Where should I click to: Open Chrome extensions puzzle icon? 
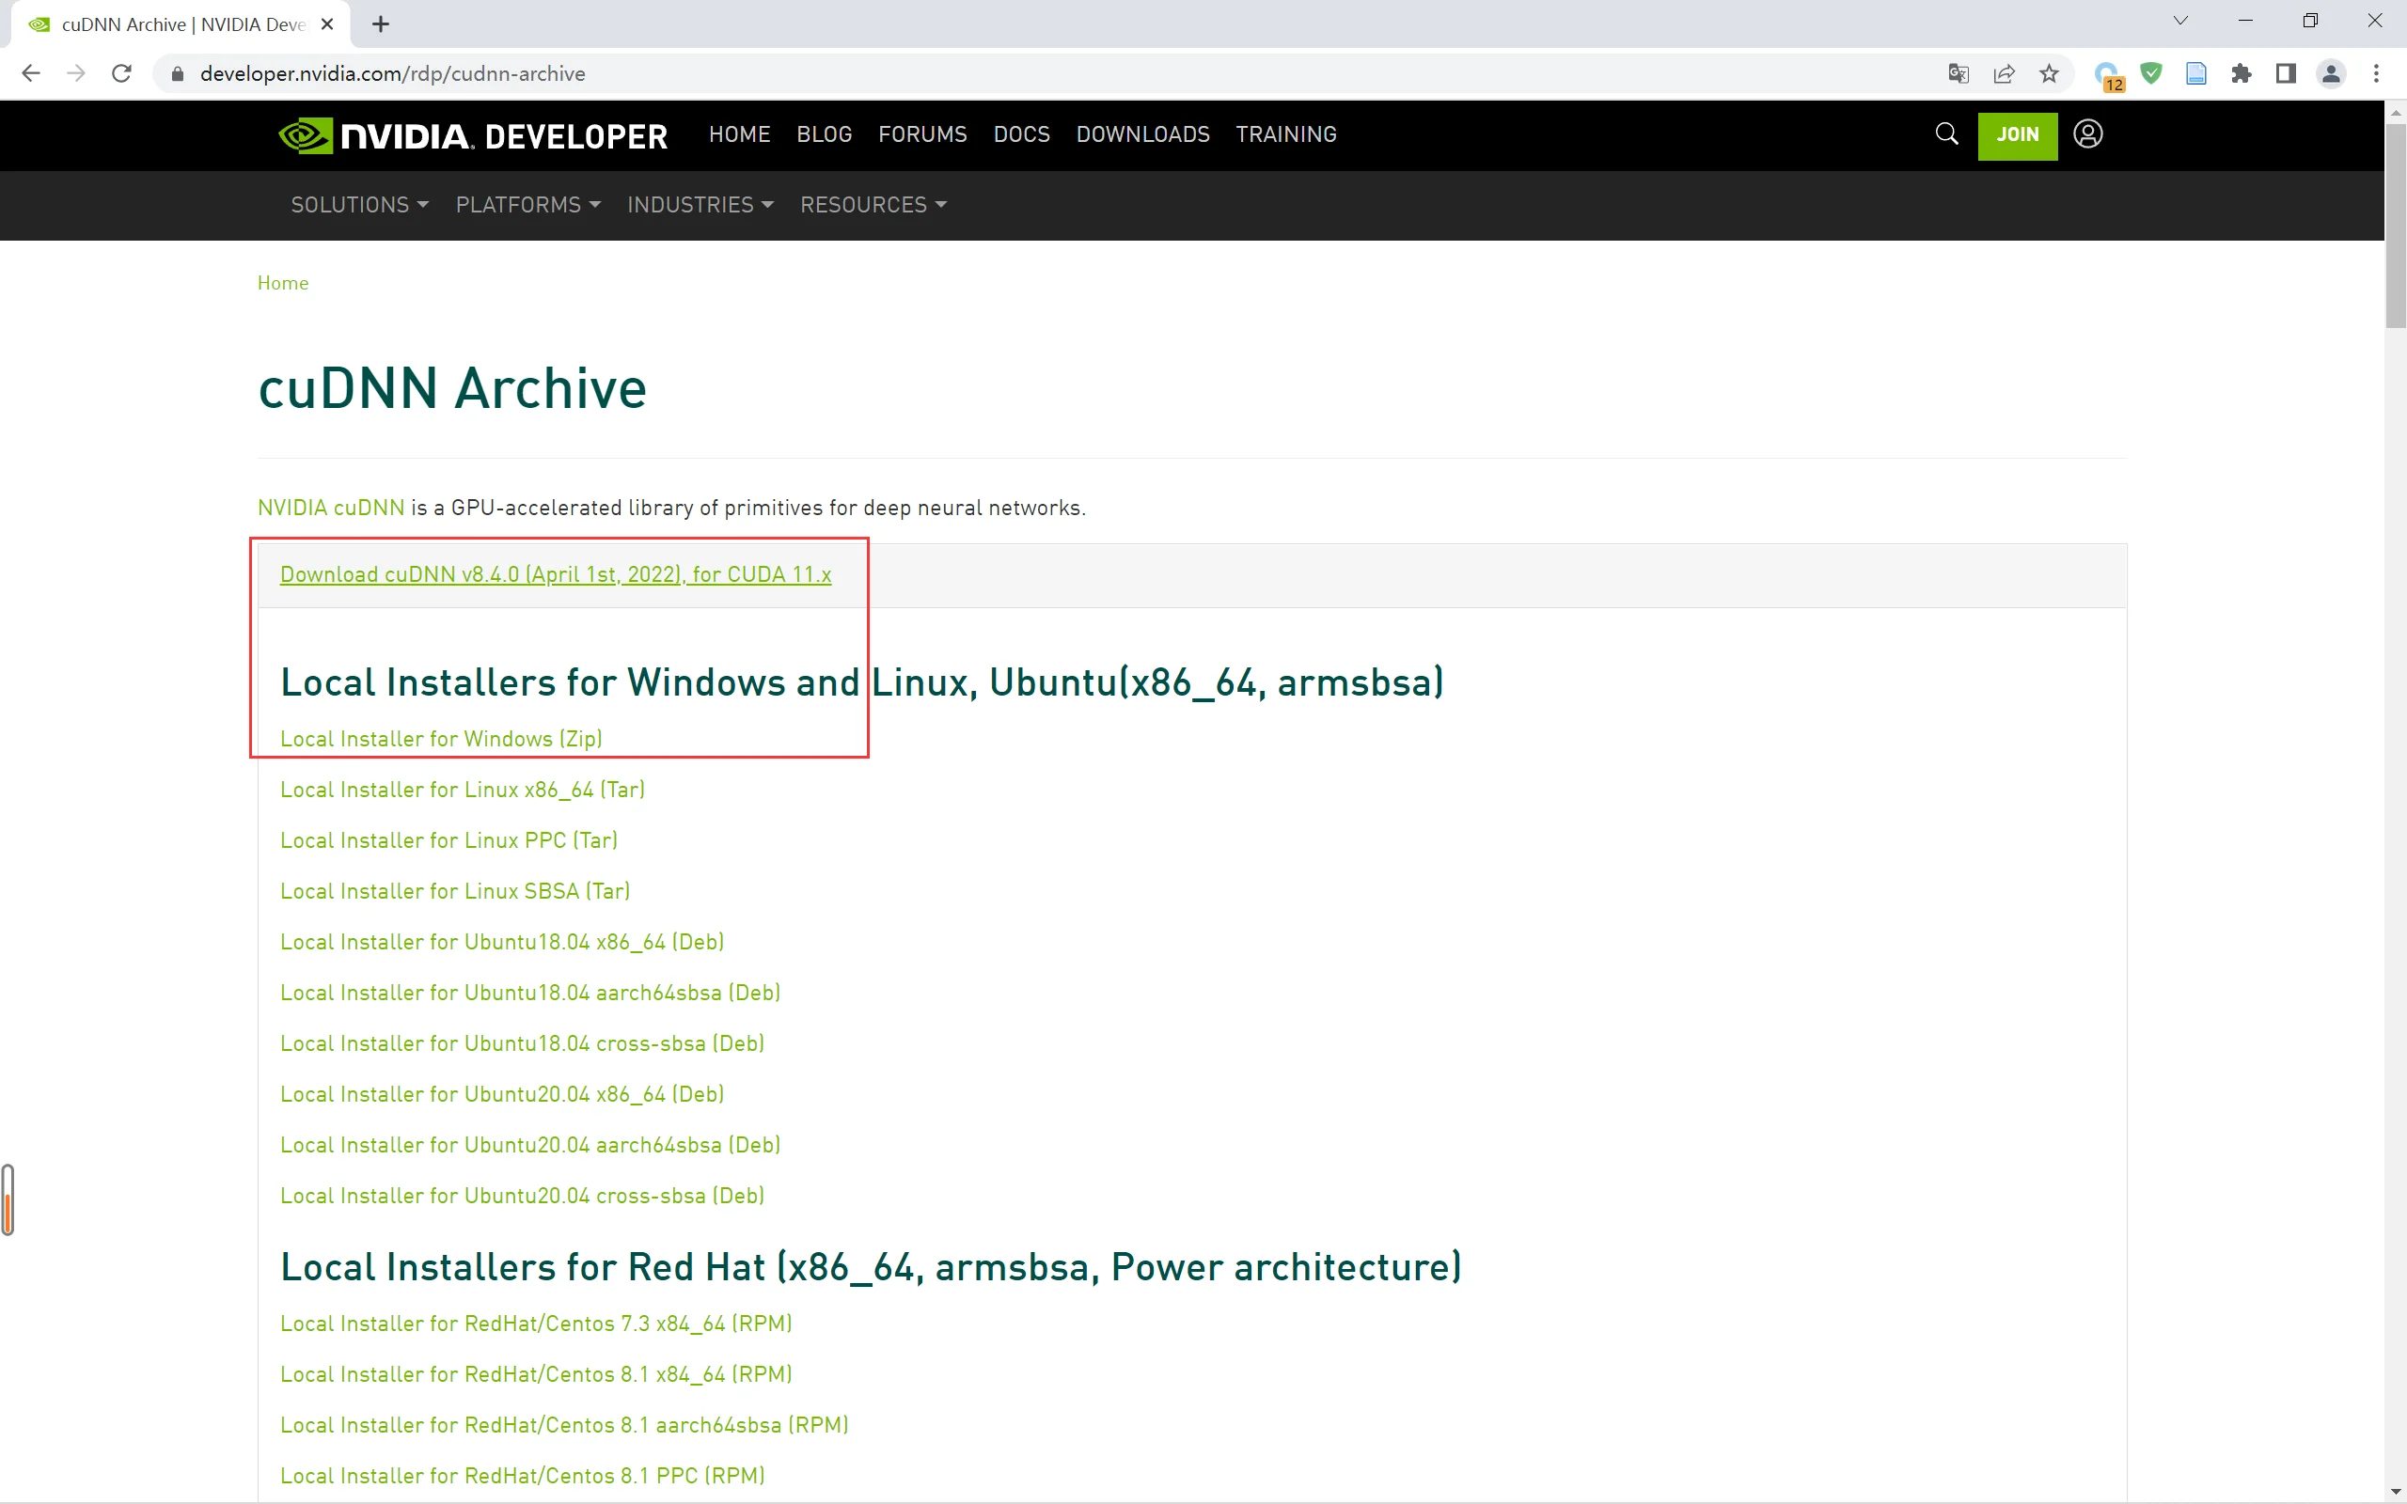pos(2241,73)
